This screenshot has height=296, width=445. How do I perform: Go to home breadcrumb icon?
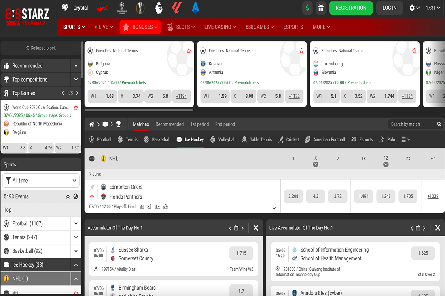92,124
